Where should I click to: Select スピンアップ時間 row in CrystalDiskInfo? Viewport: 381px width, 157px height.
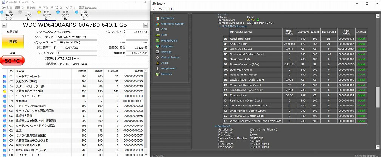pos(73,81)
